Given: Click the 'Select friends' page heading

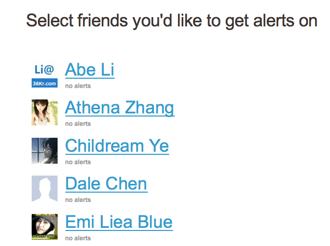Looking at the screenshot, I should pyautogui.click(x=172, y=21).
